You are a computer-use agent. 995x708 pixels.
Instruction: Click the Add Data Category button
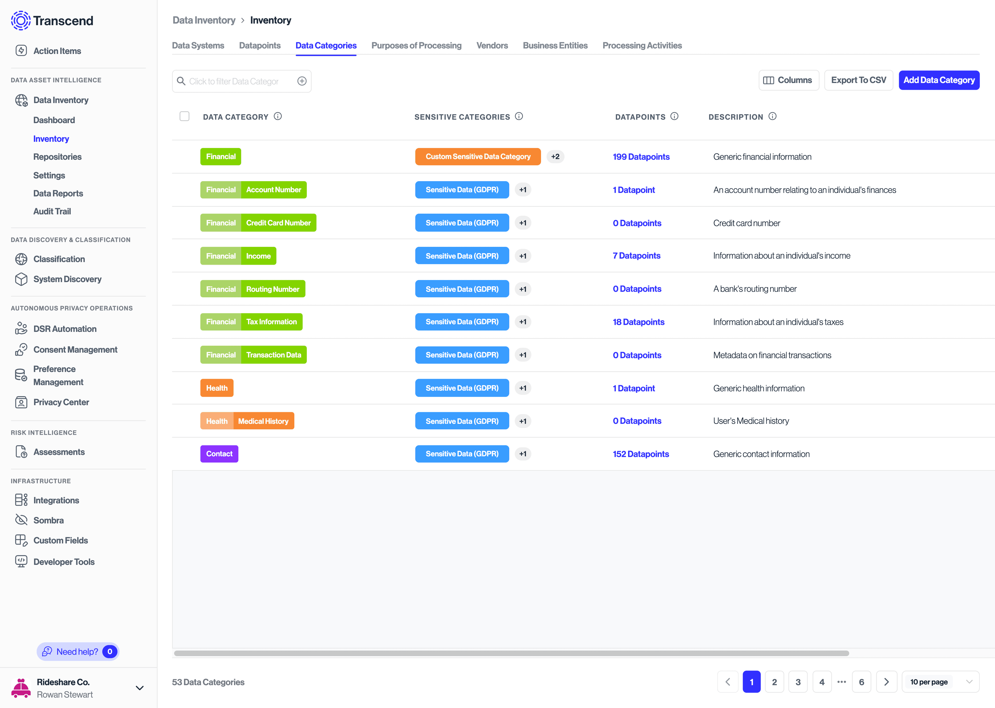point(939,80)
